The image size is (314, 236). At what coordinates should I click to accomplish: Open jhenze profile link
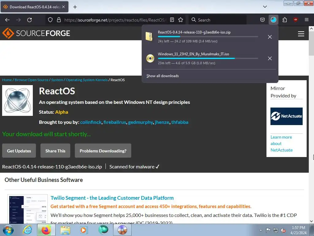162,122
